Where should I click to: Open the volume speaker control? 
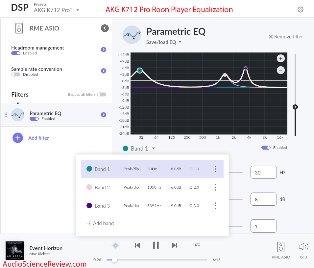click(303, 247)
